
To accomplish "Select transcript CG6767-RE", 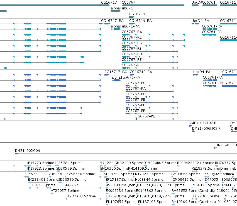I will coord(132,60).
